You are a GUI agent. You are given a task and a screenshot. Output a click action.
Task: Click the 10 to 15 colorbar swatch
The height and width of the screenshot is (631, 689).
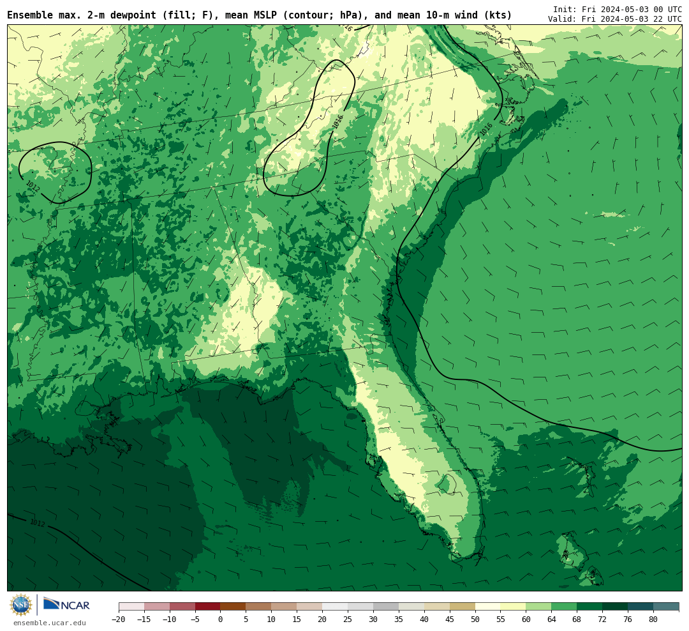pyautogui.click(x=285, y=607)
